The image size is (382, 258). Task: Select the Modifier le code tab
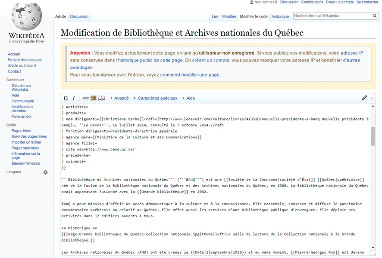coord(254,16)
